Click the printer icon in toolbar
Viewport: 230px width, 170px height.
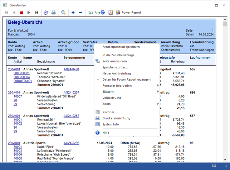(54, 12)
